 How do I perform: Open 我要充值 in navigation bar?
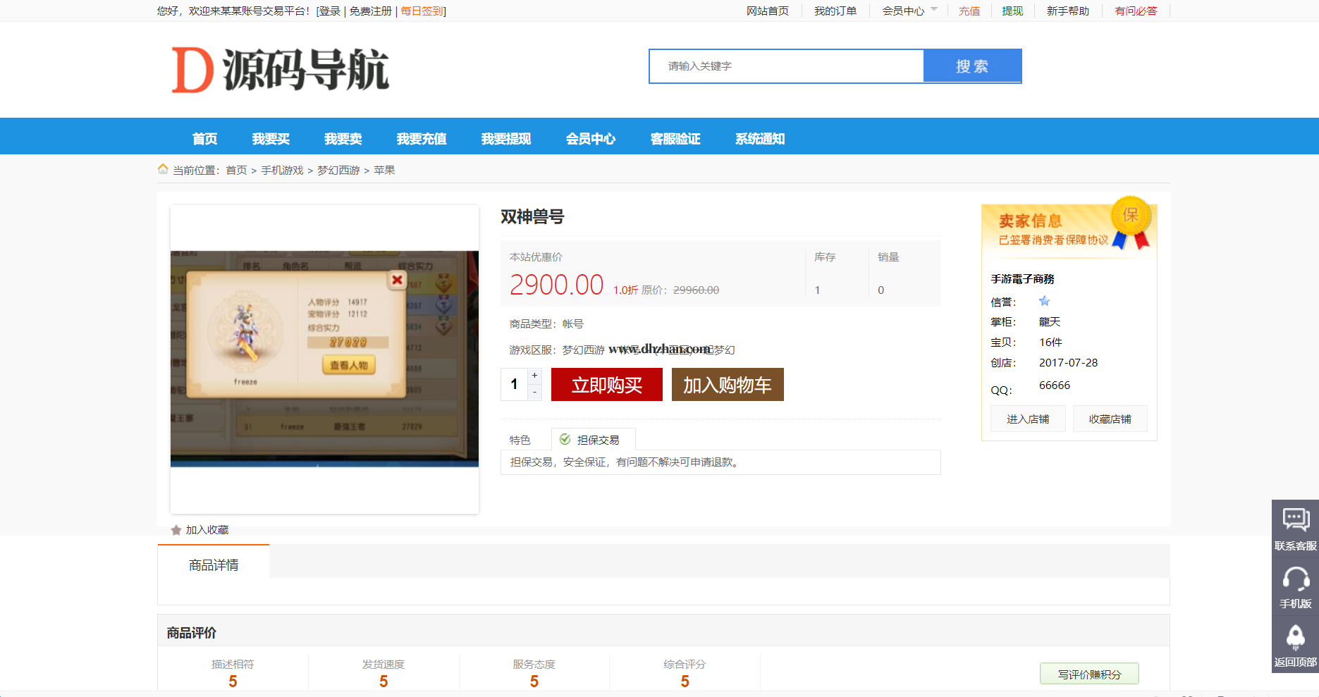point(421,139)
